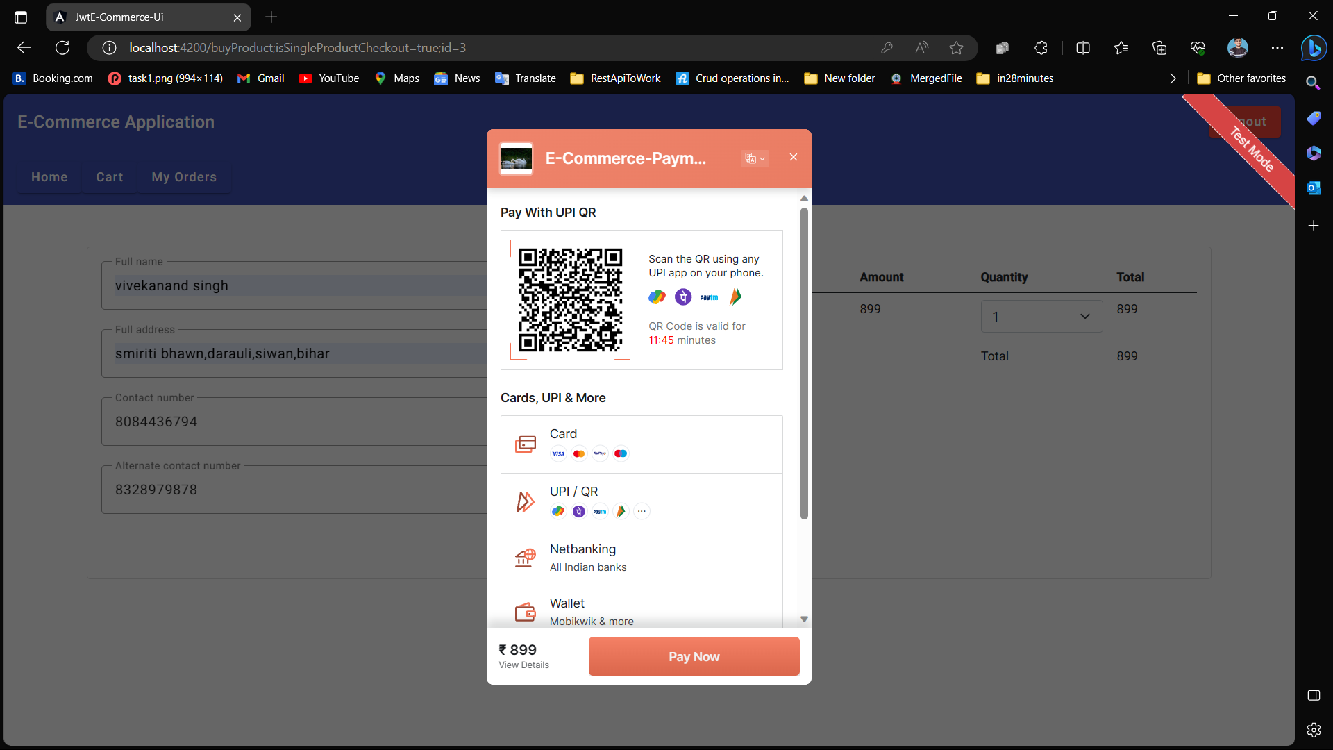Select the Card payment method icon

[x=526, y=444]
